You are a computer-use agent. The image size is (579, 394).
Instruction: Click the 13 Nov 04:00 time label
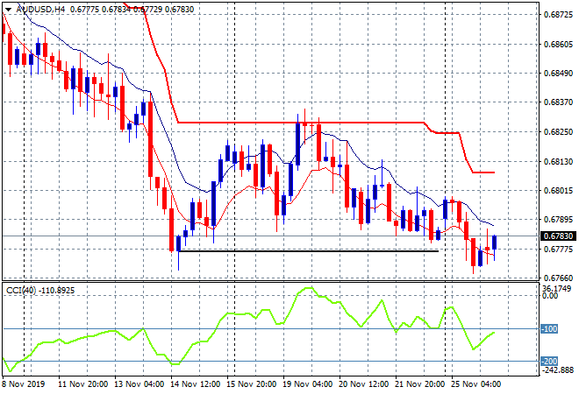[x=139, y=384]
